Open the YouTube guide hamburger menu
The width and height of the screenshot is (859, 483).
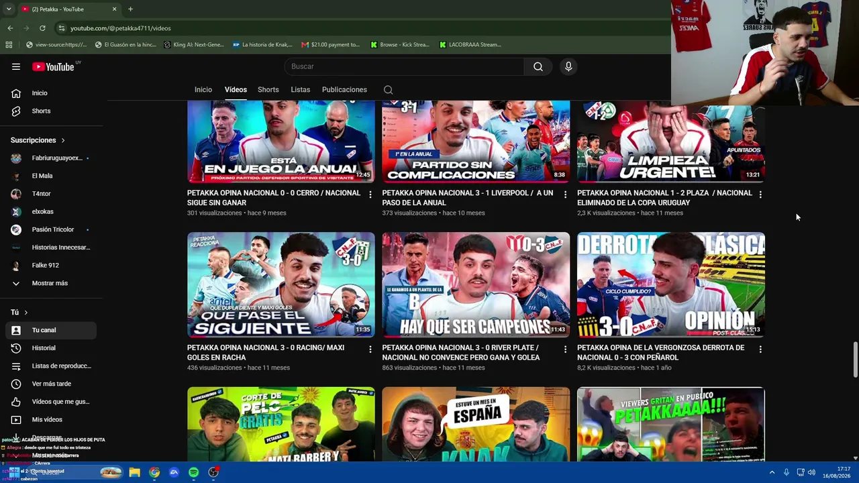coord(16,66)
